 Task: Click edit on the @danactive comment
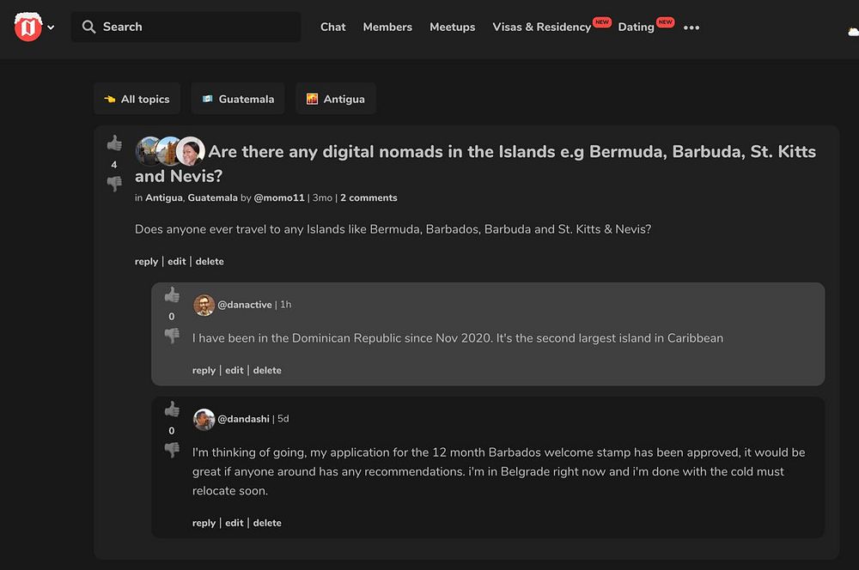click(x=234, y=370)
